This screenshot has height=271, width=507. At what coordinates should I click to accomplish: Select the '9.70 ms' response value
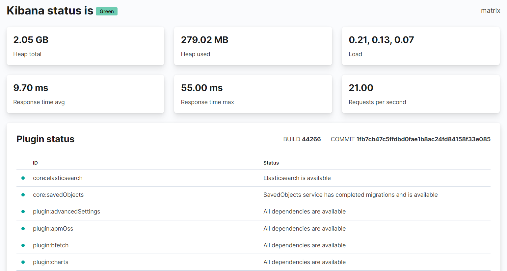coord(31,88)
